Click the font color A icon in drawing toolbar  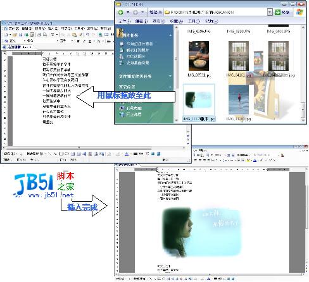tap(127, 154)
